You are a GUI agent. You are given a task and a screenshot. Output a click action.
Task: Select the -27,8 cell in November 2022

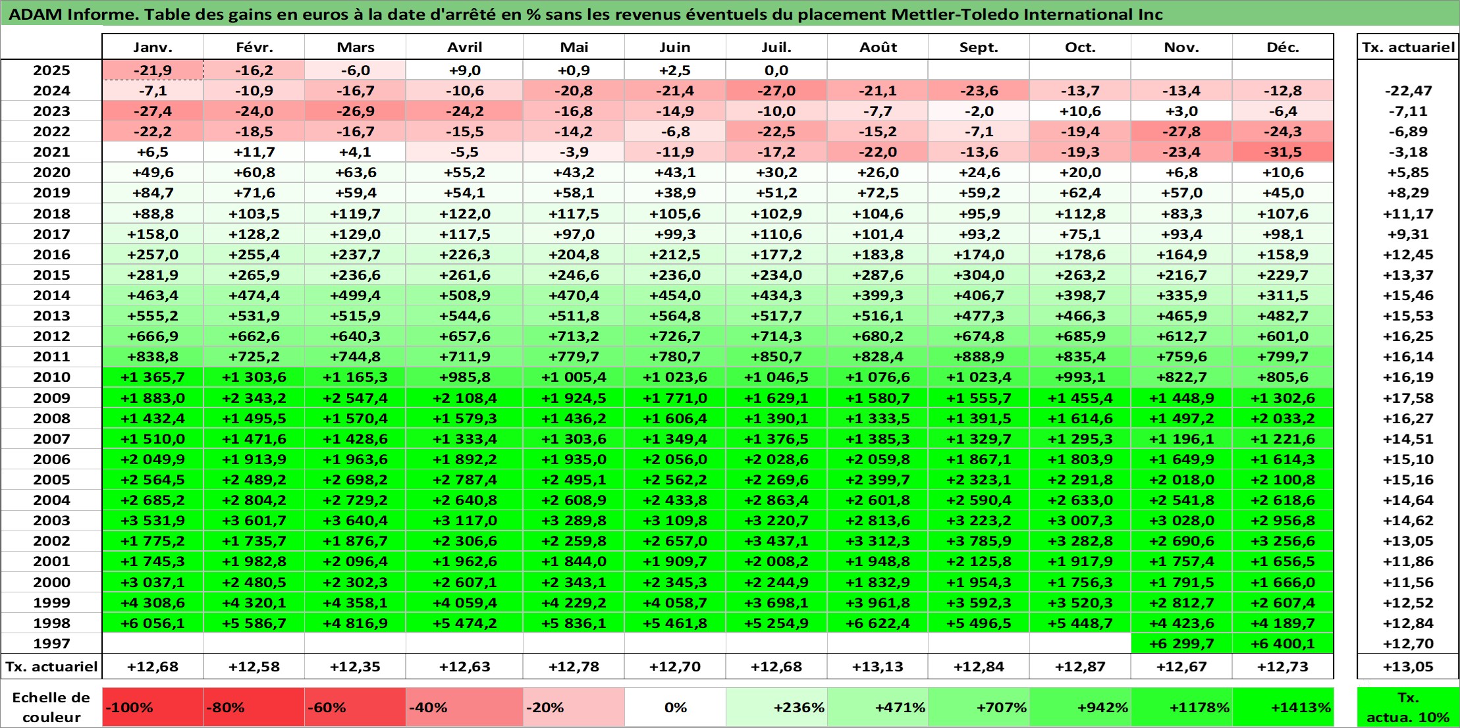pos(1181,132)
